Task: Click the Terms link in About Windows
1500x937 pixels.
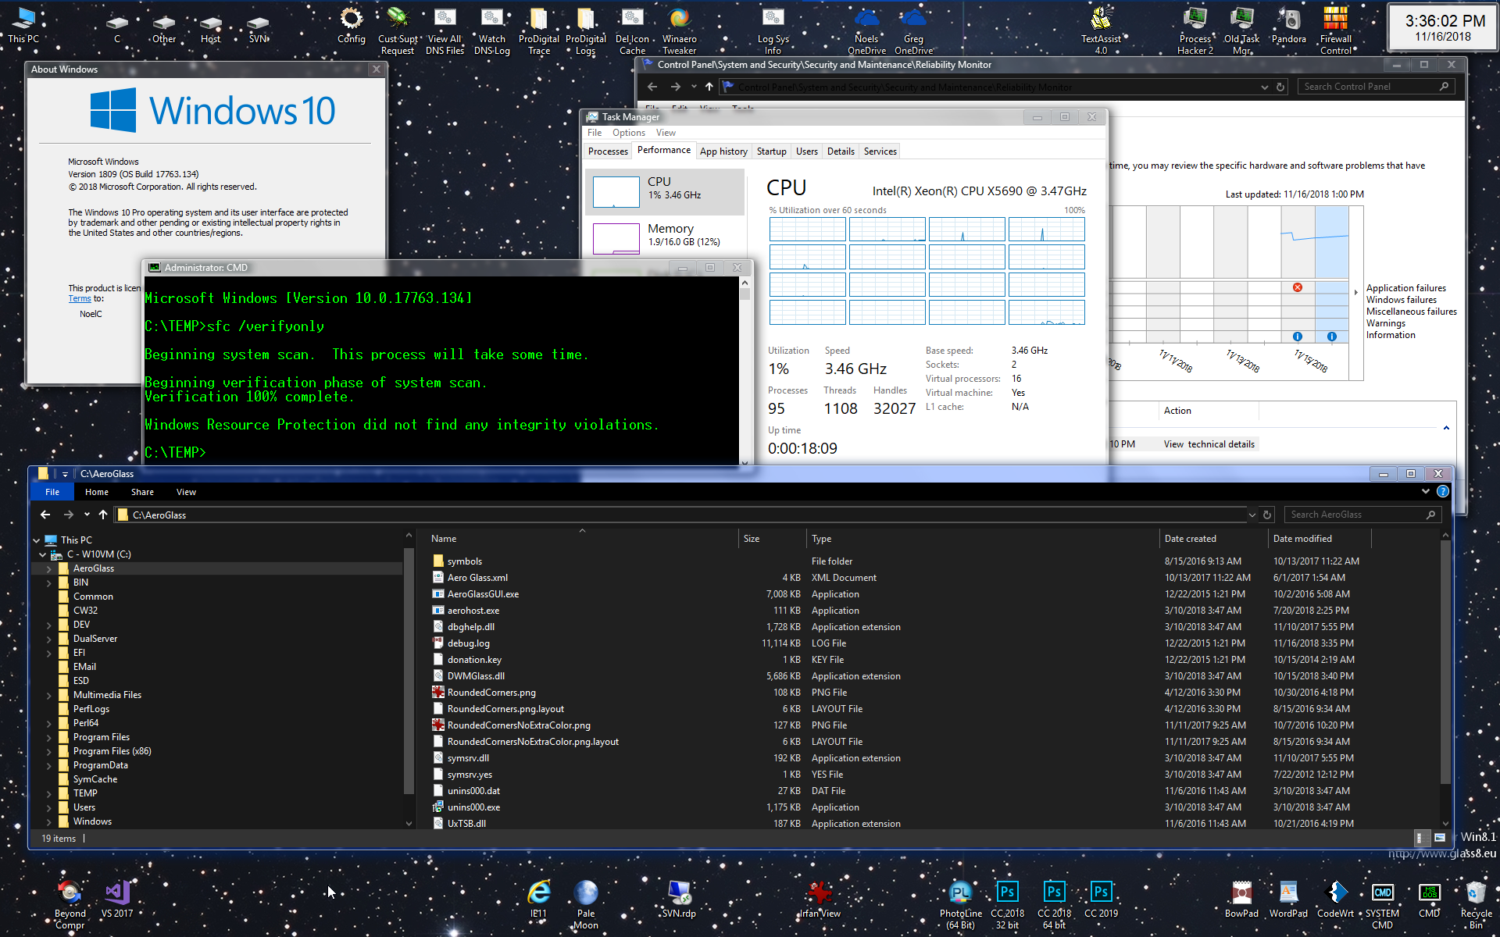Action: (x=80, y=298)
